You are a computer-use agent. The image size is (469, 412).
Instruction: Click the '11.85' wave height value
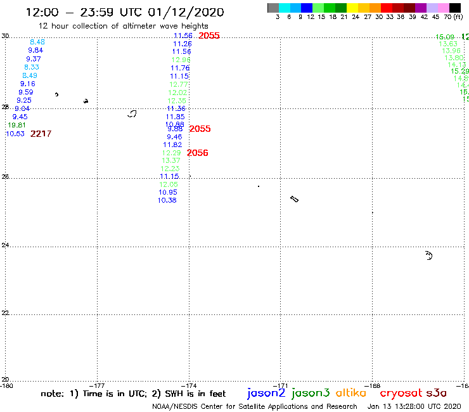click(x=176, y=117)
